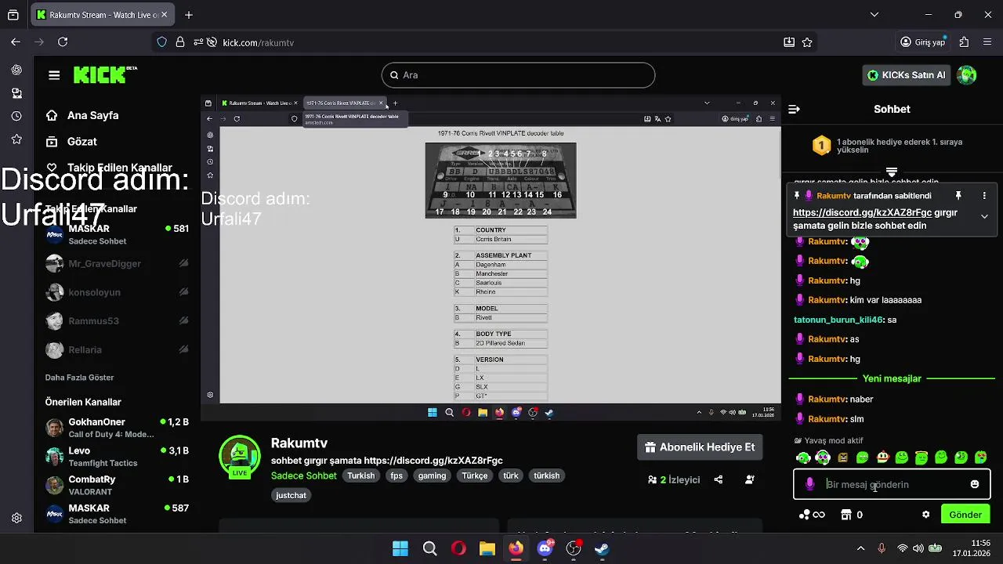Open the discord.gg link in pinned message

(x=862, y=212)
